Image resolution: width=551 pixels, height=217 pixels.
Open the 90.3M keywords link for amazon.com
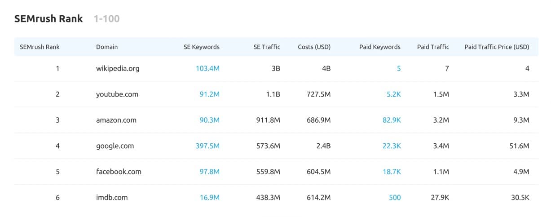(x=210, y=120)
